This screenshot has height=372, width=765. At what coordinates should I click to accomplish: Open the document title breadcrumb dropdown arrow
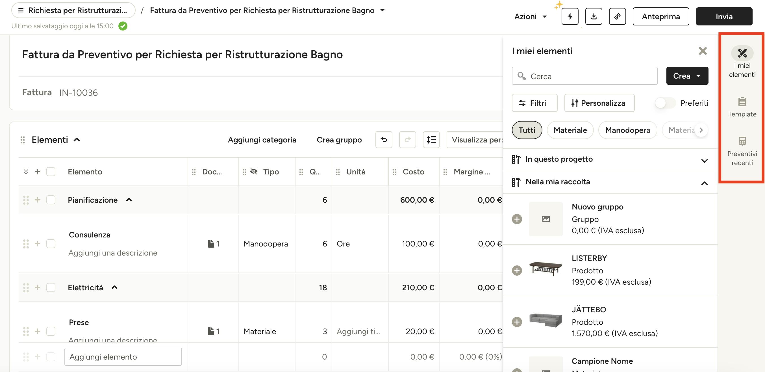click(382, 10)
